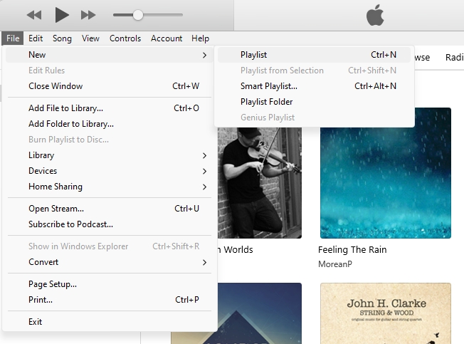Click the album title ending in Worlds

[236, 250]
